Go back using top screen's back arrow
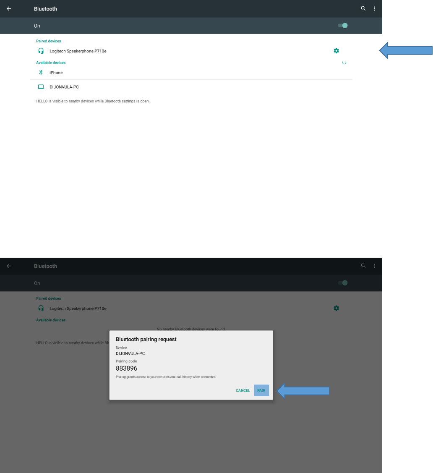 point(9,9)
